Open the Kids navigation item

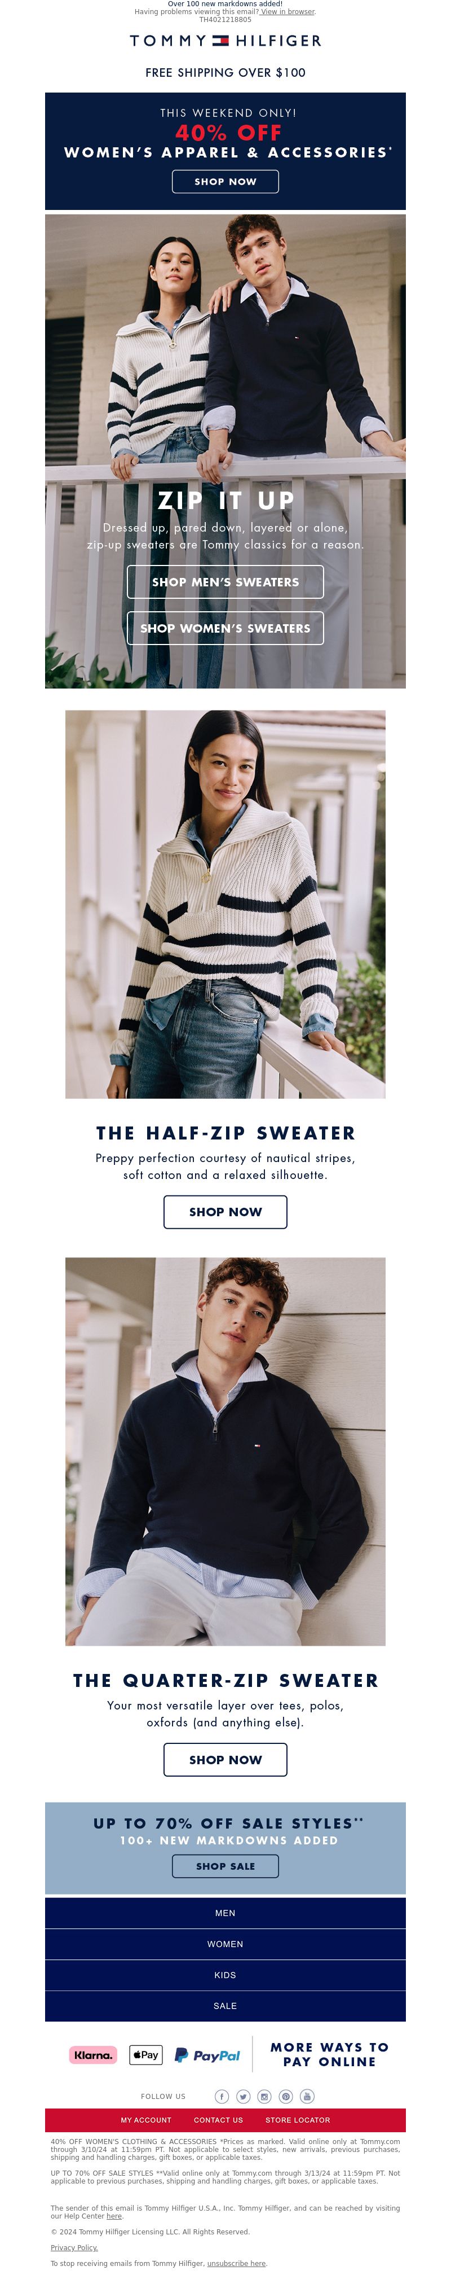point(225,1975)
